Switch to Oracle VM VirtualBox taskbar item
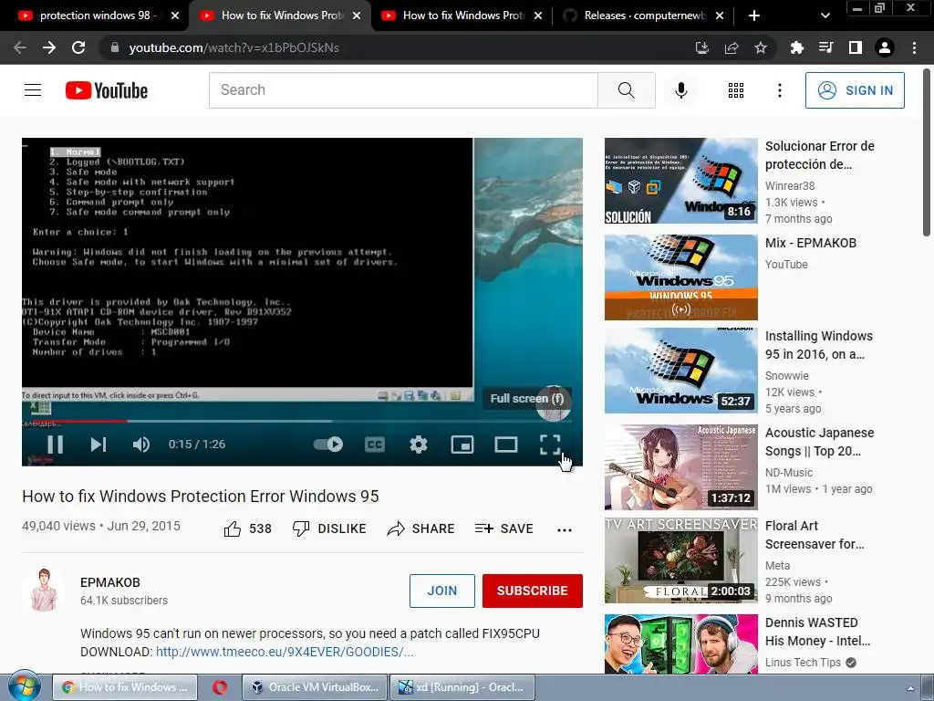The image size is (934, 701). [x=315, y=687]
